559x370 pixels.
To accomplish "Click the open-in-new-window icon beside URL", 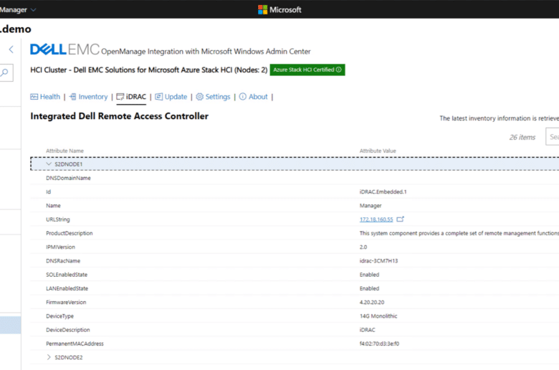I will 401,219.
